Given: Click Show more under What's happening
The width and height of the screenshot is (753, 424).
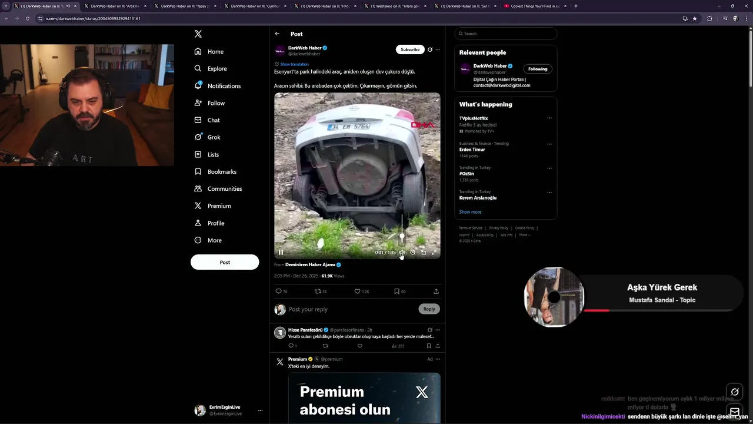Looking at the screenshot, I should tap(470, 212).
